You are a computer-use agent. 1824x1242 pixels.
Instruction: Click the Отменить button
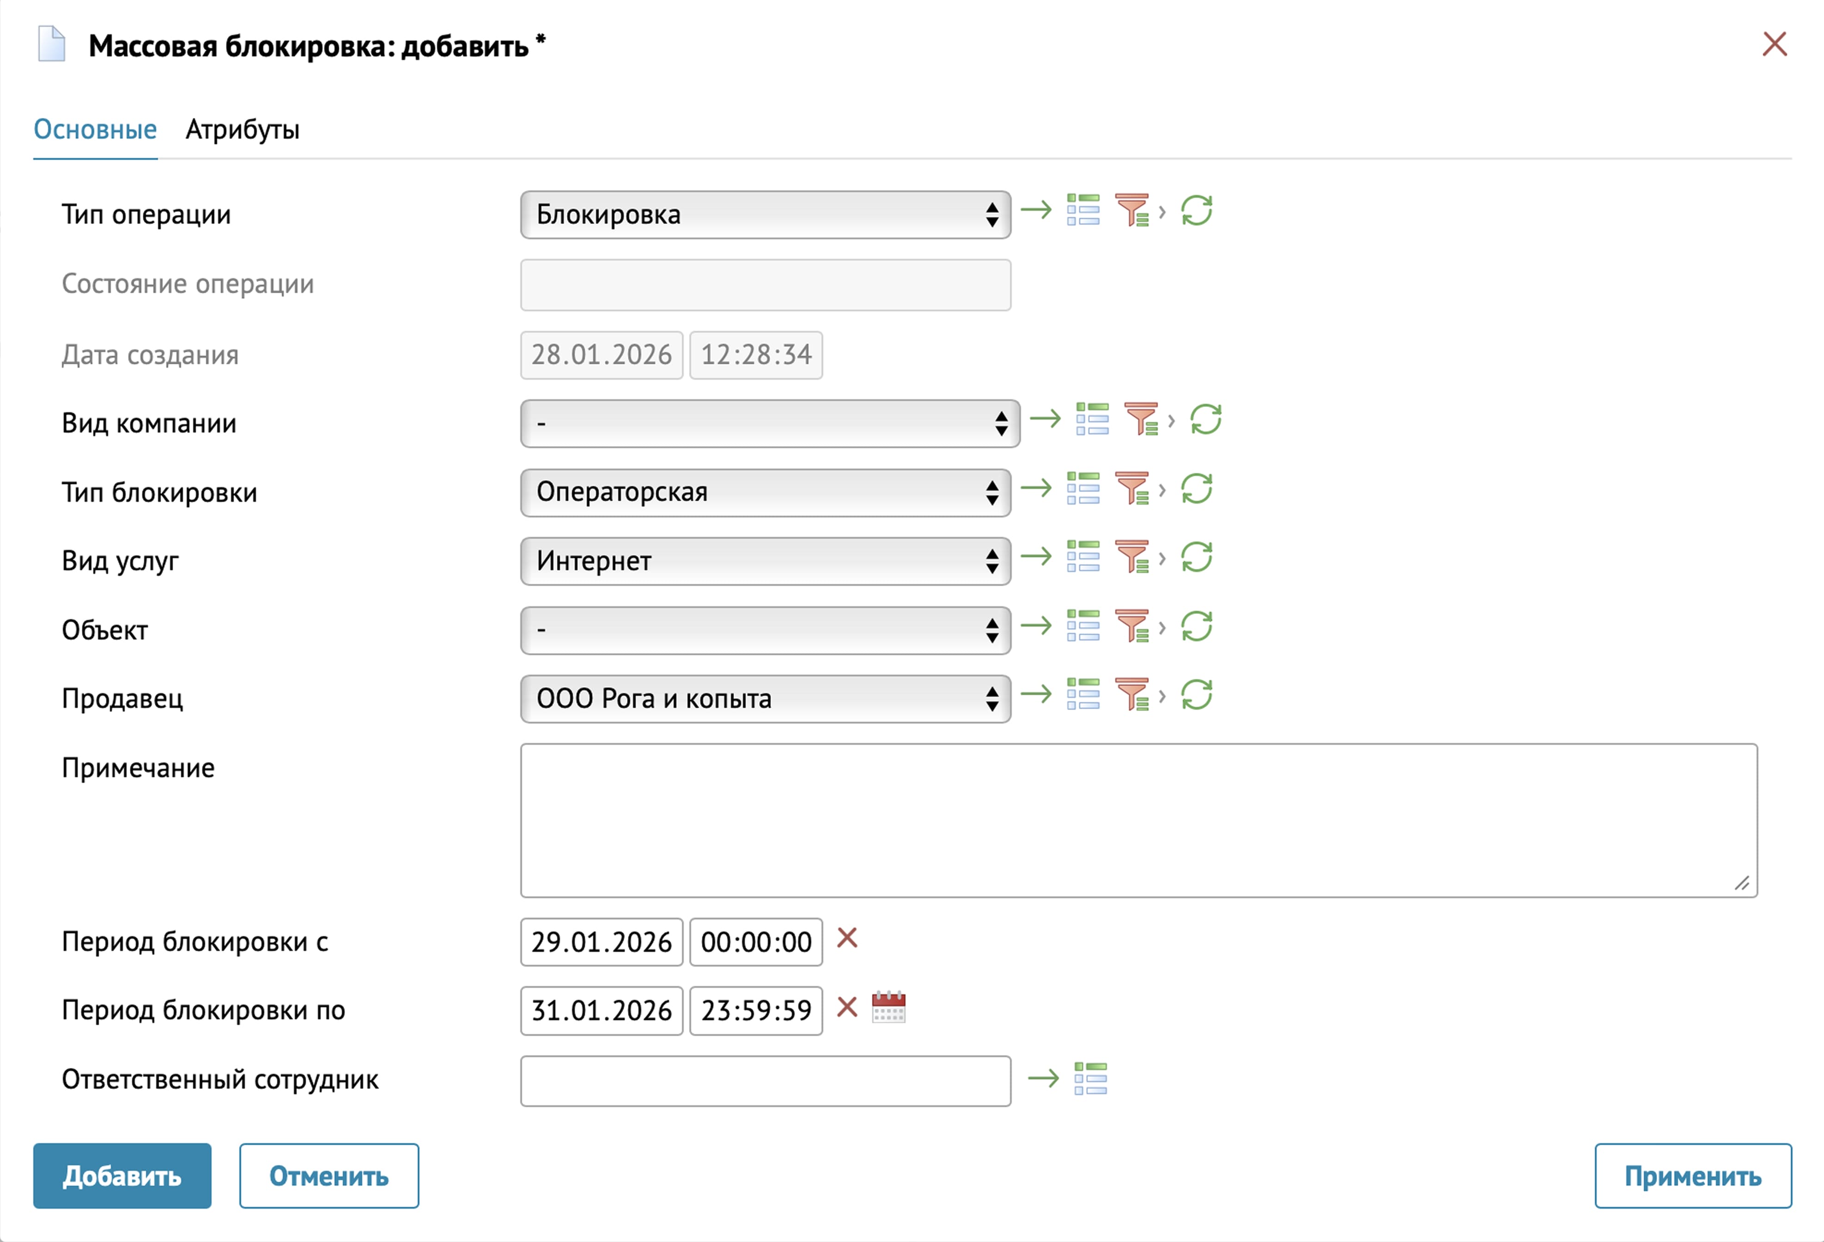click(329, 1176)
